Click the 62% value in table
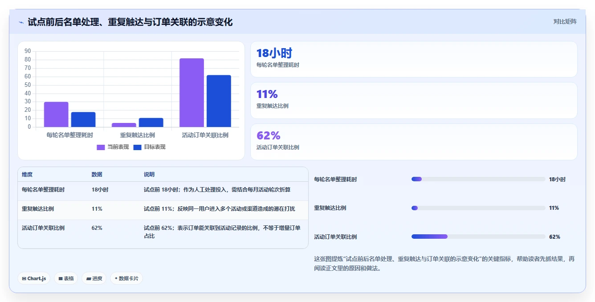This screenshot has height=302, width=595. 97,228
